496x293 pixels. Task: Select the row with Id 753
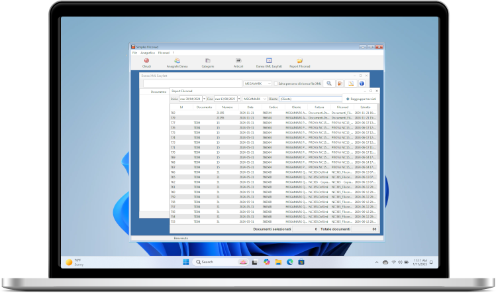(273, 221)
